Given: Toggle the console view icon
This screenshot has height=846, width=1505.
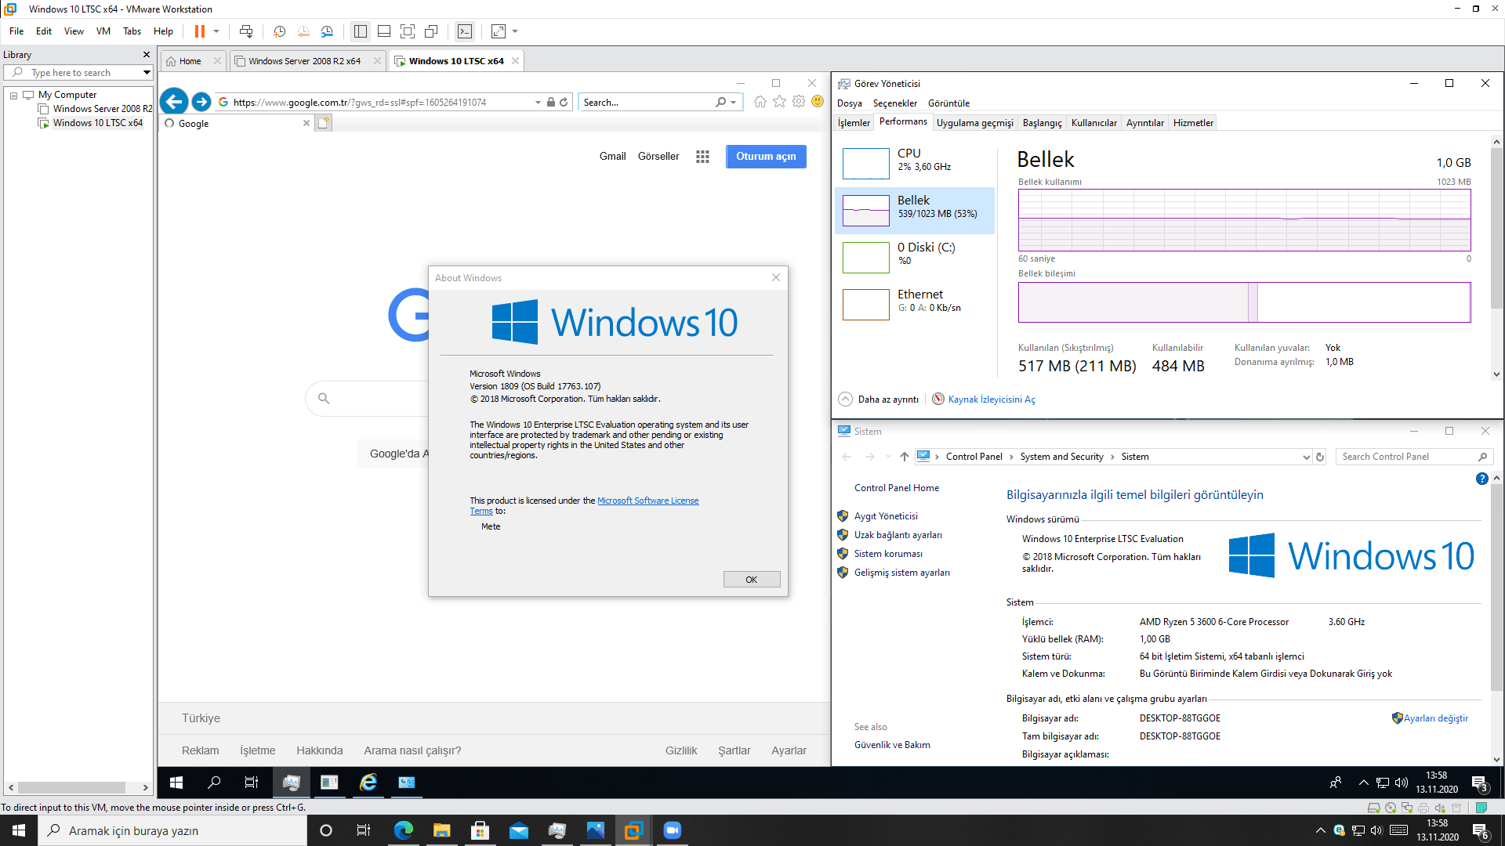Looking at the screenshot, I should (x=465, y=31).
